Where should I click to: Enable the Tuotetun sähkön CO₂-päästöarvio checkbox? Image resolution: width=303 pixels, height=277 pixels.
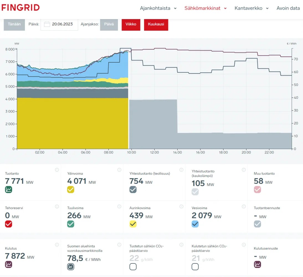click(x=133, y=267)
